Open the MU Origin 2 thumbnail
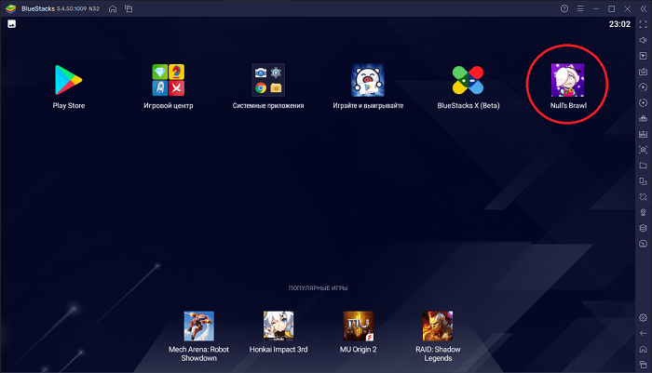 [x=358, y=326]
